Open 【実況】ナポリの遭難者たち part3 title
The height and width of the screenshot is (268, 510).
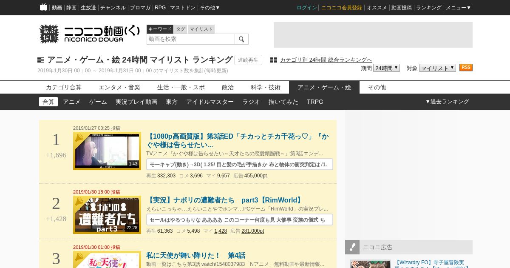click(x=225, y=200)
